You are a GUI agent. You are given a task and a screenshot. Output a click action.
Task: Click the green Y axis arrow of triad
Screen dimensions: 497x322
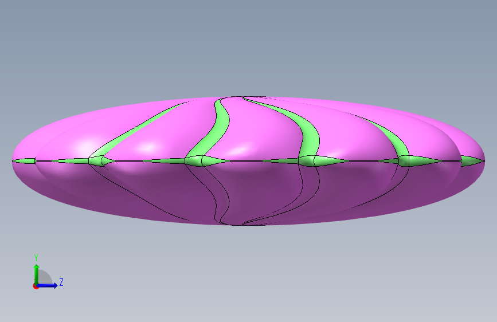37,274
